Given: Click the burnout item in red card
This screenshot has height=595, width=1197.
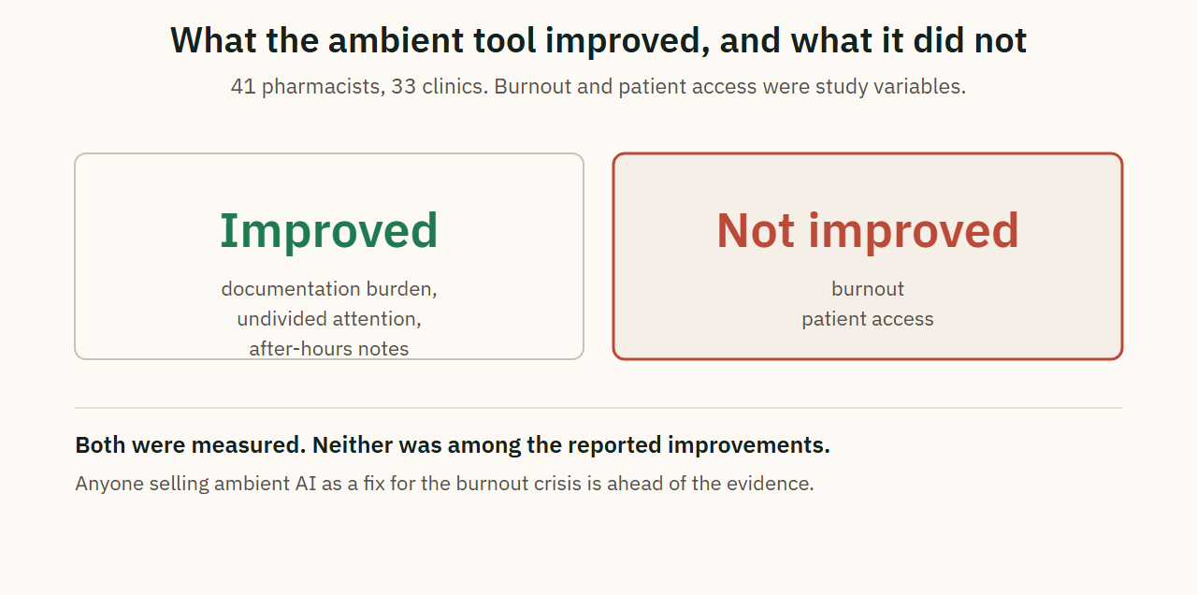Looking at the screenshot, I should [868, 289].
